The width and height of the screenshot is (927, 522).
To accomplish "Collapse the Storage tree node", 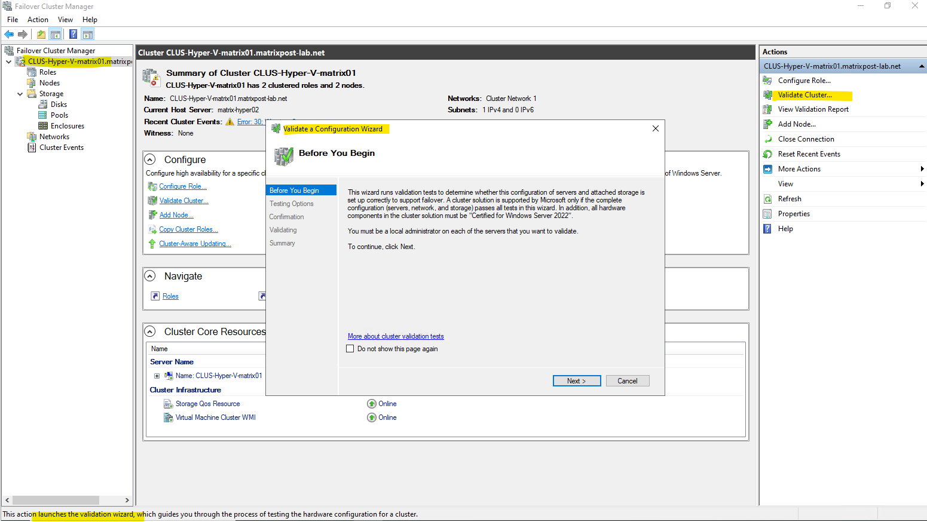I will coord(20,94).
